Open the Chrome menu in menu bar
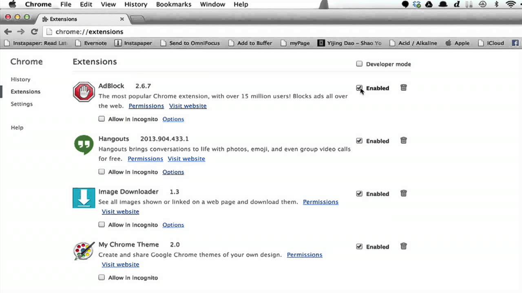Screen dimensions: 522x293 click(38, 4)
